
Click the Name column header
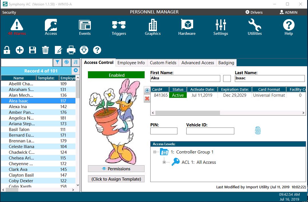point(19,78)
